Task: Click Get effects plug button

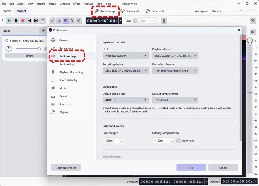Action: pos(155,11)
